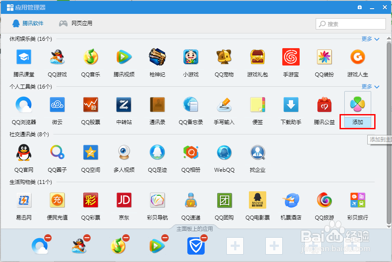Click the scrollbar down arrow
This screenshot has width=392, height=262.
(389, 227)
